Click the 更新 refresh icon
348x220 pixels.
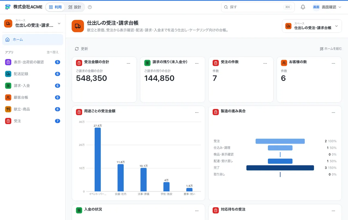77,49
